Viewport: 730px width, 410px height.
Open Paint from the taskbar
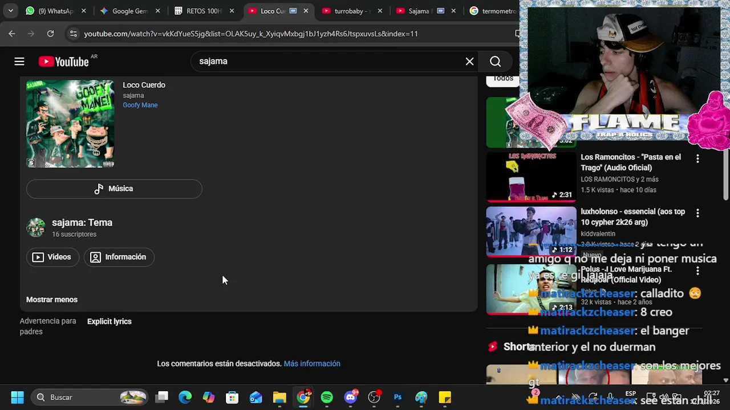(421, 397)
